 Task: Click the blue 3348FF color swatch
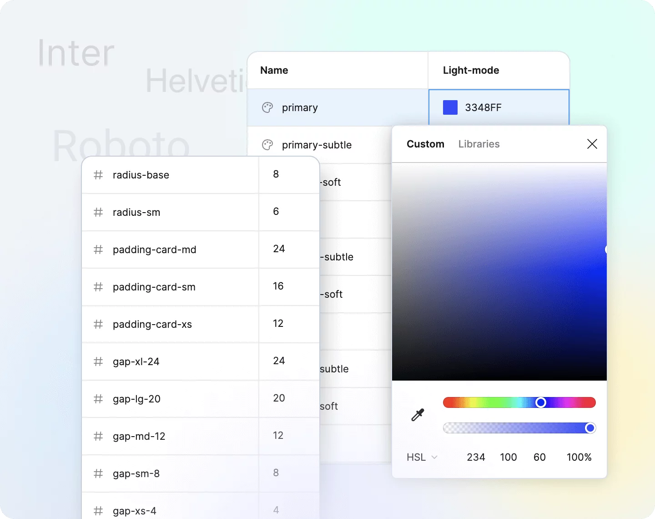(450, 108)
